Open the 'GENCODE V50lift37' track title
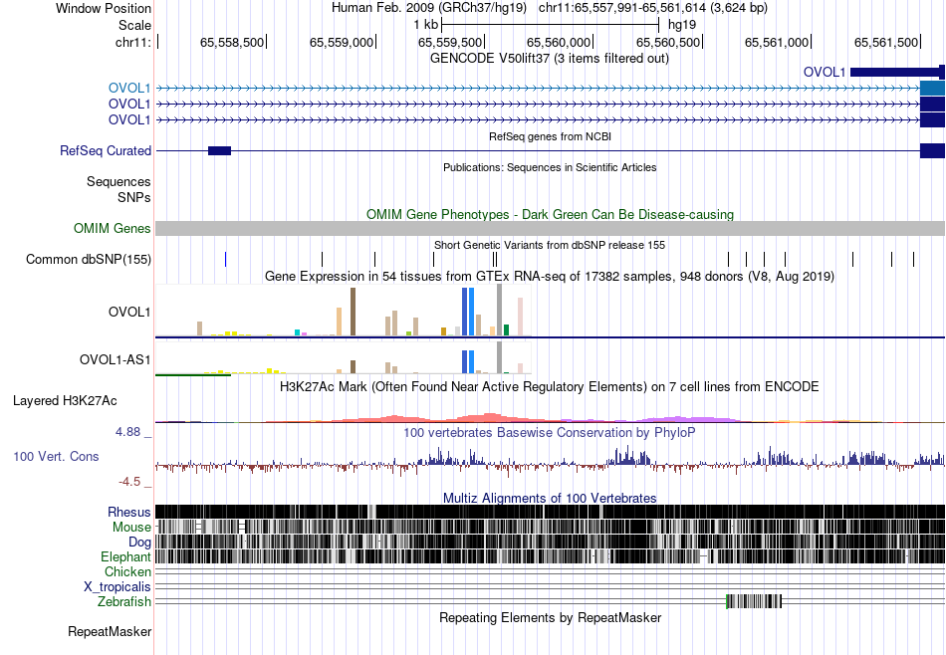The image size is (946, 655). [x=549, y=59]
